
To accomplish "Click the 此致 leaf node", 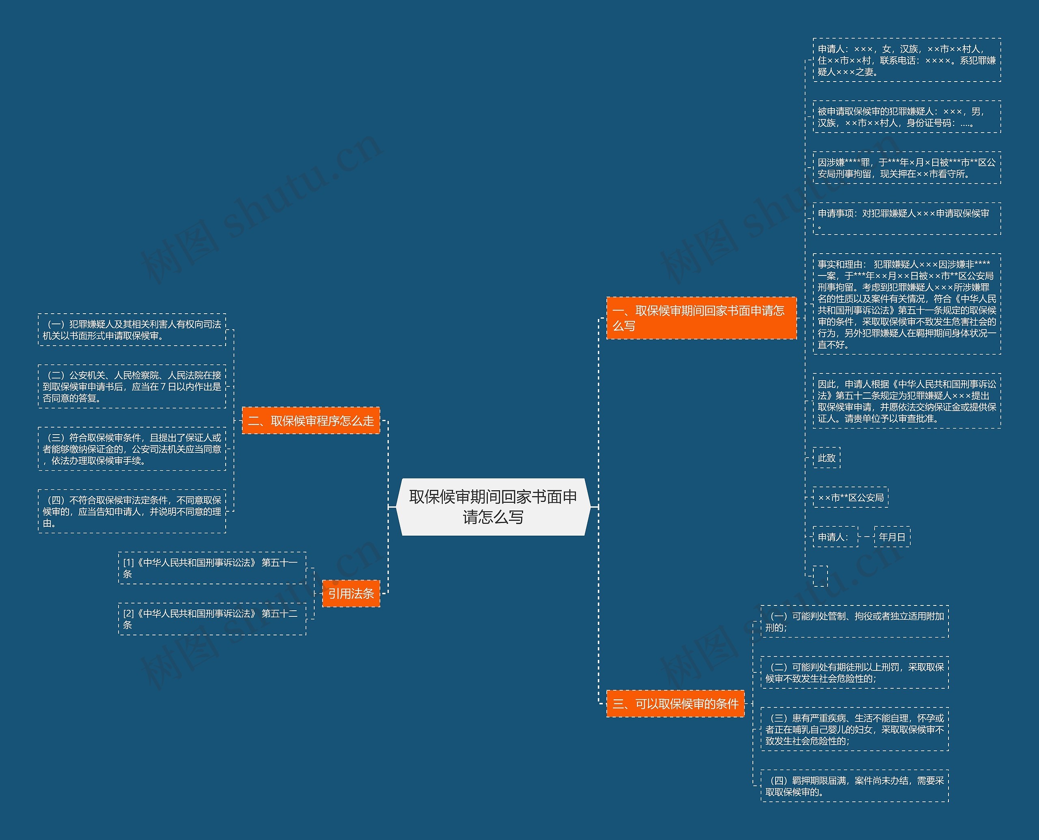I will tap(826, 458).
